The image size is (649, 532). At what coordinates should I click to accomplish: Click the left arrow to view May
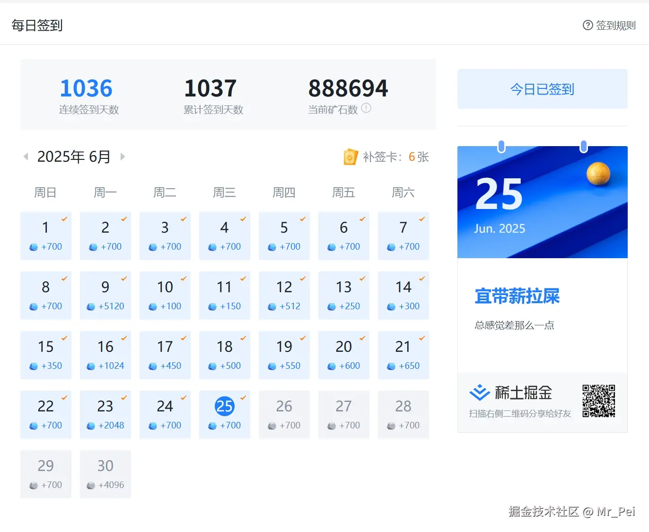[x=26, y=157]
